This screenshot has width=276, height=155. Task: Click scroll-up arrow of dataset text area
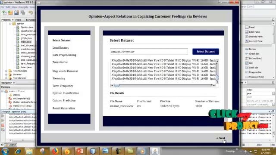click(217, 61)
